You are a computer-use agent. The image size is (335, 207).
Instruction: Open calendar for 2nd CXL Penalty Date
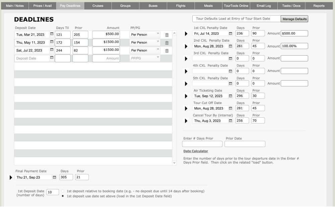[x=230, y=46]
